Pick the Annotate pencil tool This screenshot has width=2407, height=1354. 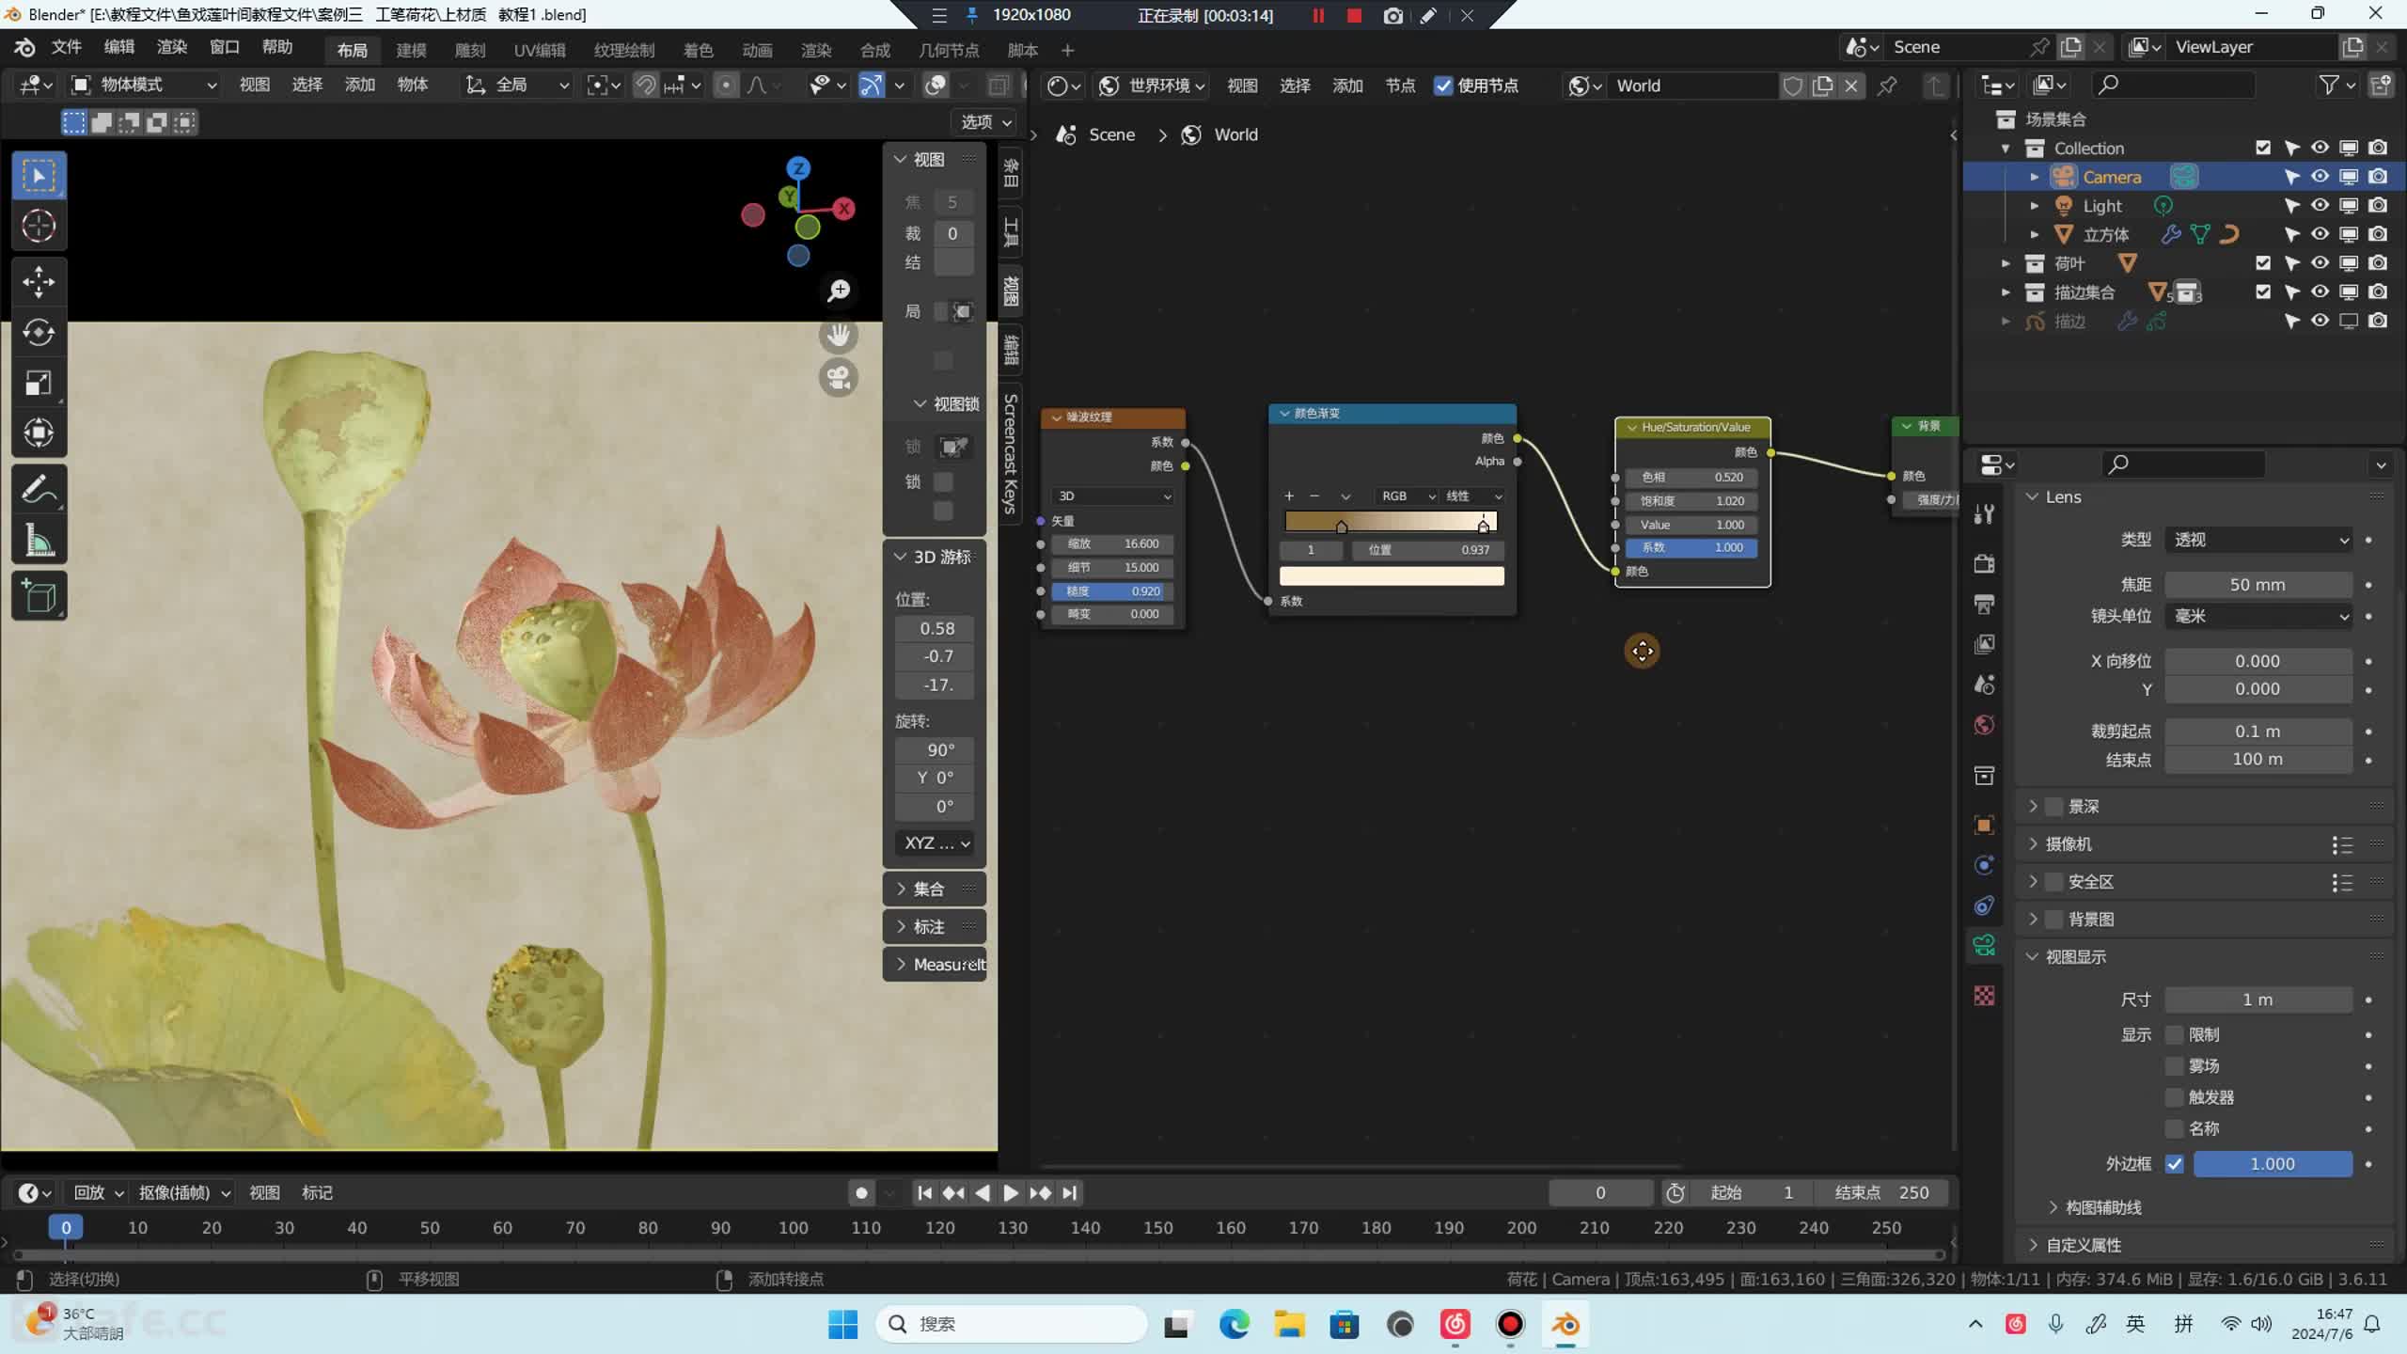tap(39, 489)
